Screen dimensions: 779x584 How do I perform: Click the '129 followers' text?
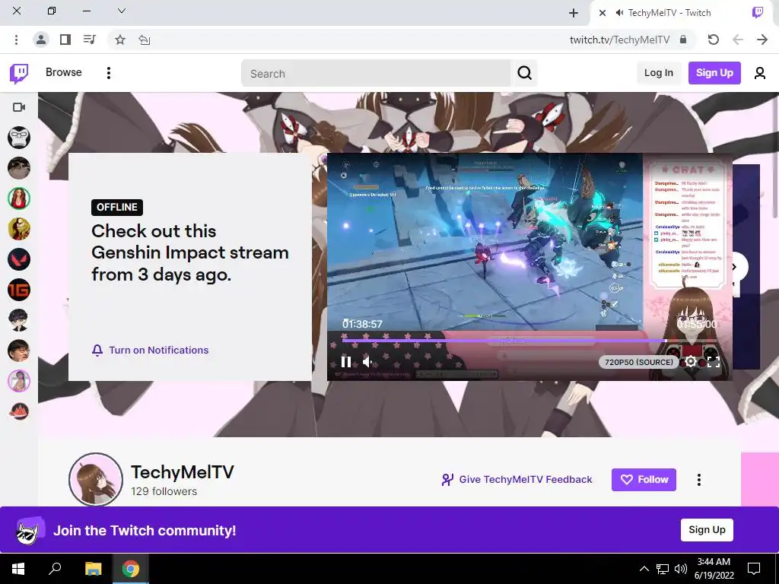tap(164, 491)
